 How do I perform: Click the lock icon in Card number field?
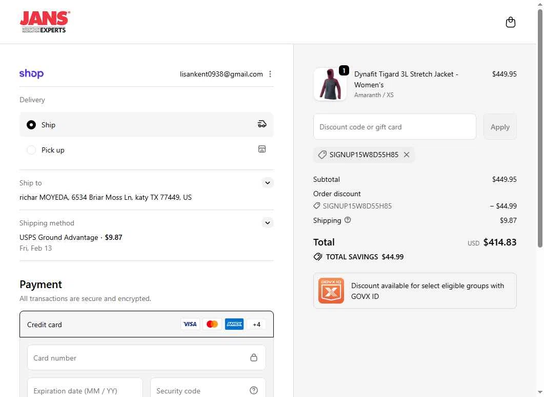(254, 357)
